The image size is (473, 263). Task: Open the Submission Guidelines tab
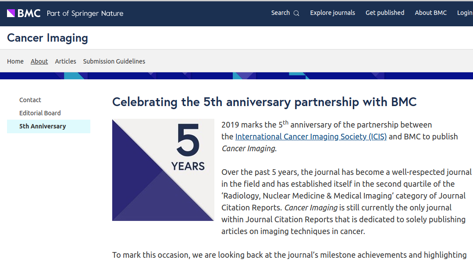(114, 61)
